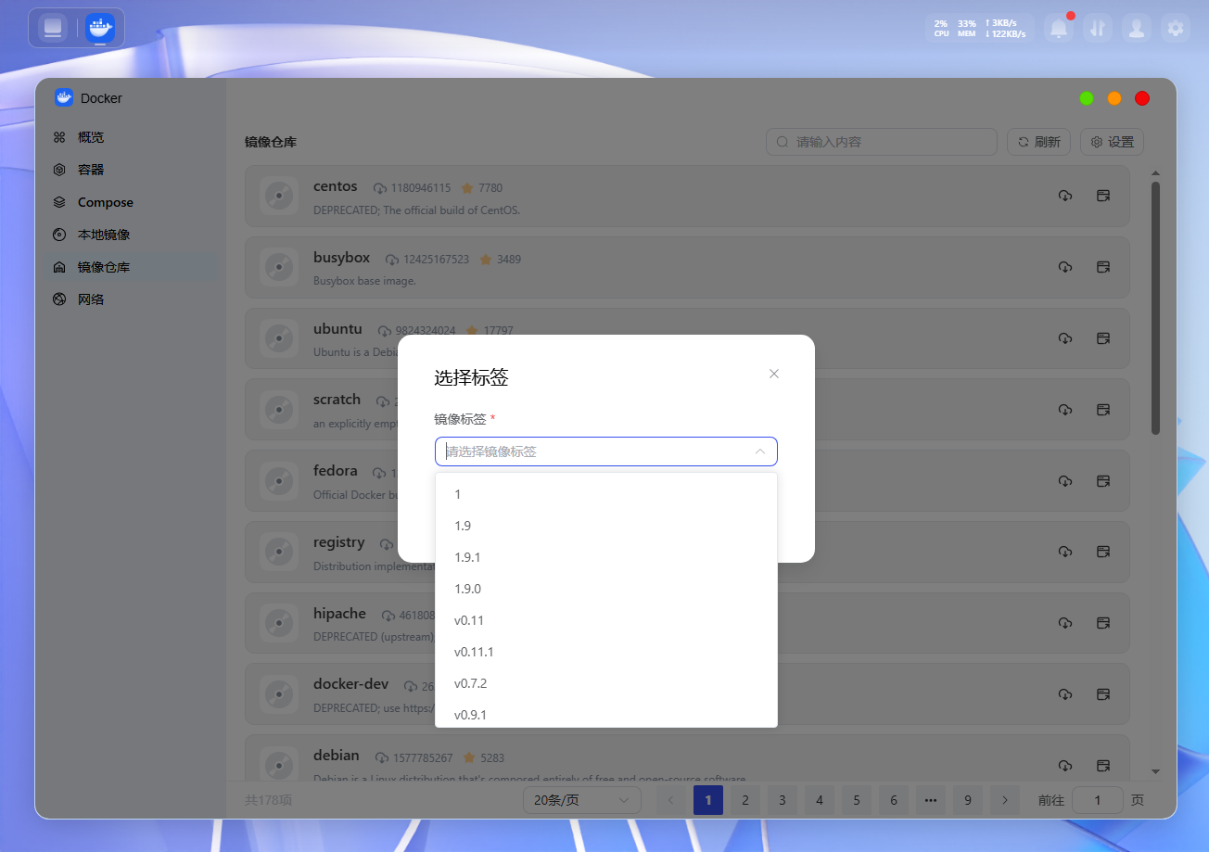
Task: Click the desktop icon in top dock
Action: pyautogui.click(x=53, y=28)
